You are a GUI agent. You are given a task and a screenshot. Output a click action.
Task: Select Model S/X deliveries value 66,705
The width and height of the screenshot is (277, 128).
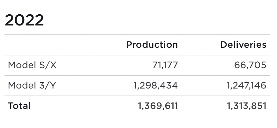[x=250, y=65]
